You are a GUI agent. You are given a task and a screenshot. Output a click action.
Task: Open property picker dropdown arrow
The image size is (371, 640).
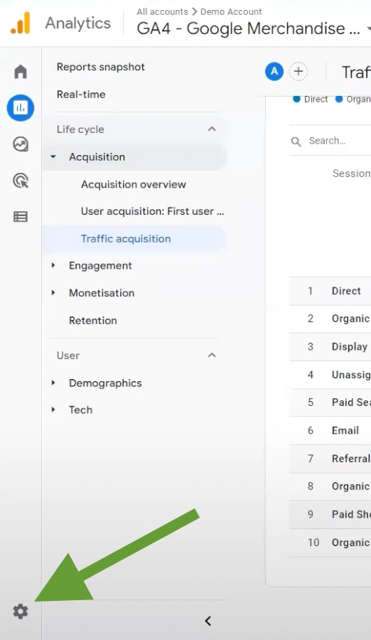tap(368, 28)
